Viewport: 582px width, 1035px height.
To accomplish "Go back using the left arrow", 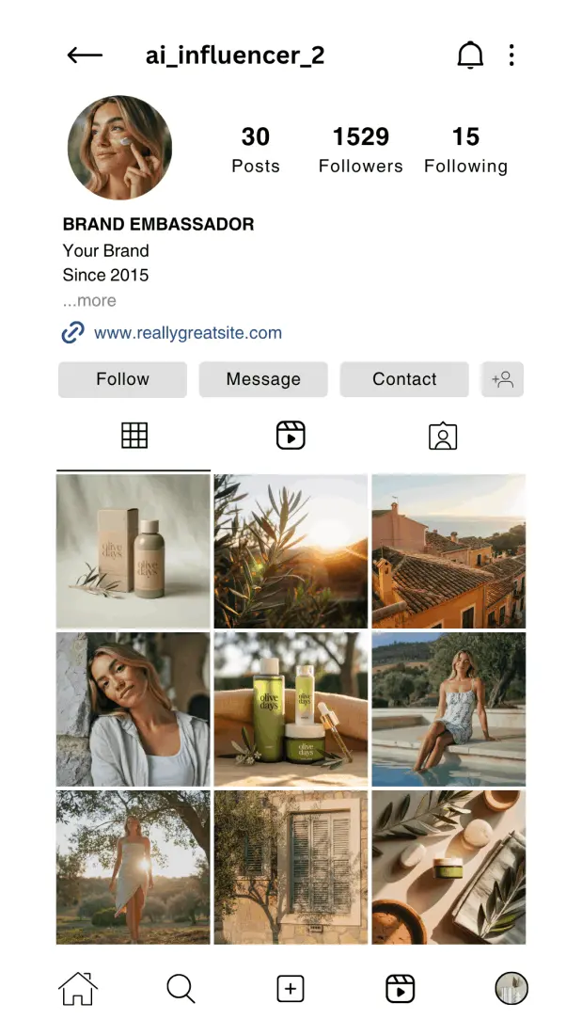I will tap(85, 56).
